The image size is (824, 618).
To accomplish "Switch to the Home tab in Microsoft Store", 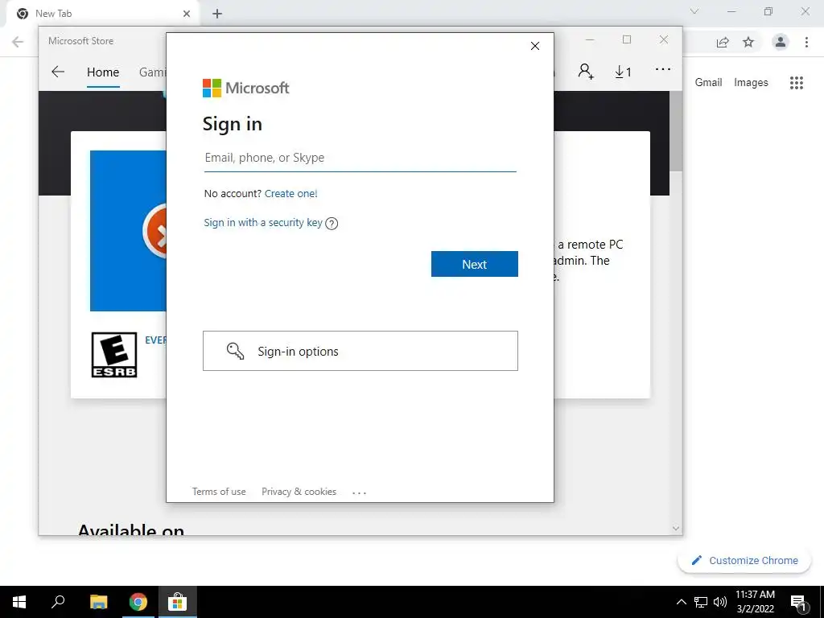I will click(x=103, y=72).
